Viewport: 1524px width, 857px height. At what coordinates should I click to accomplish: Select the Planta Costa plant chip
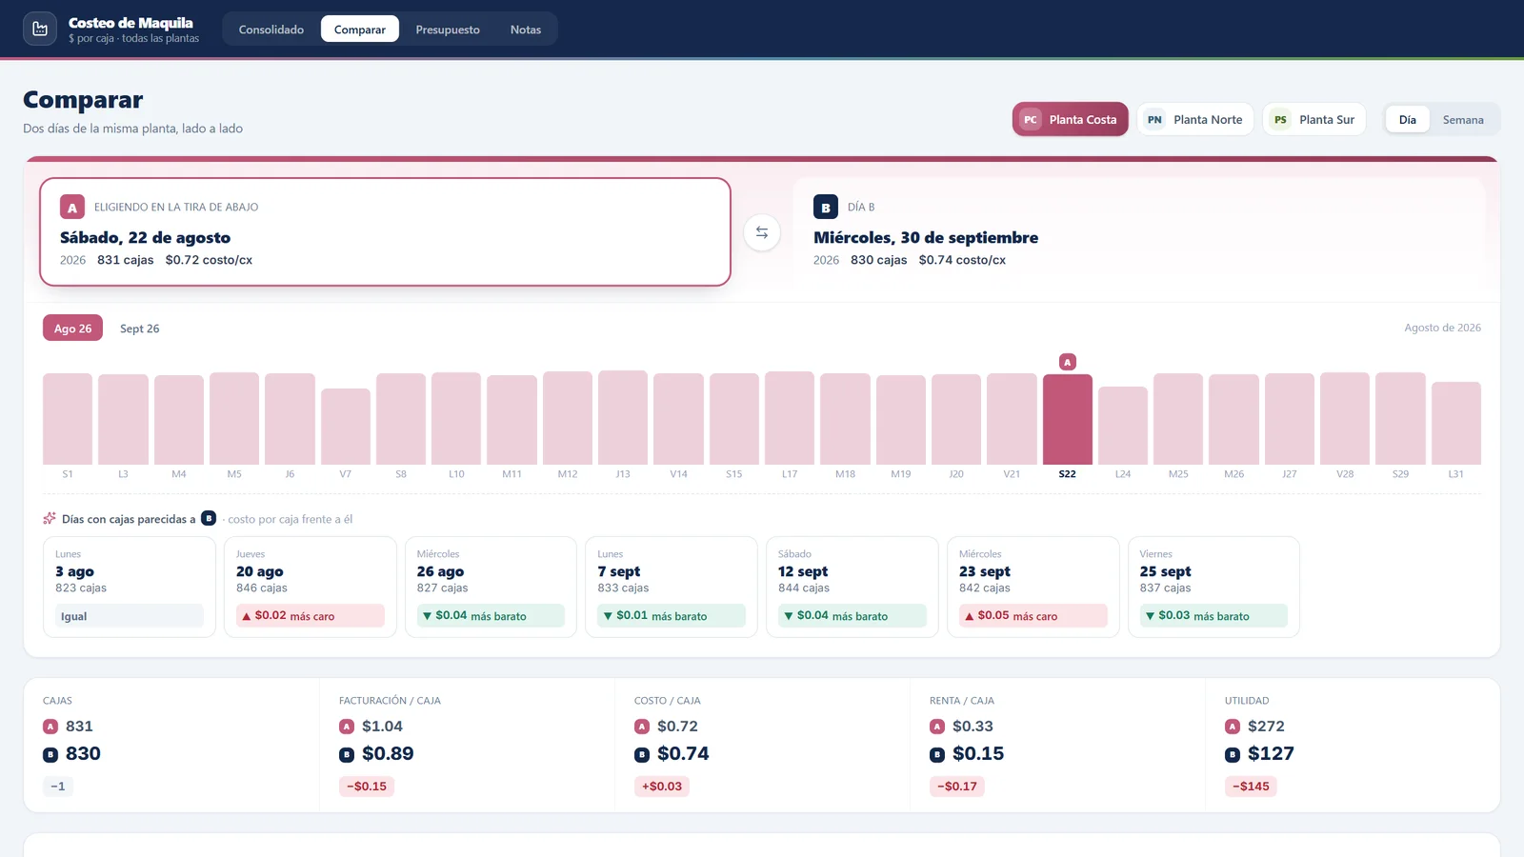[1071, 120]
